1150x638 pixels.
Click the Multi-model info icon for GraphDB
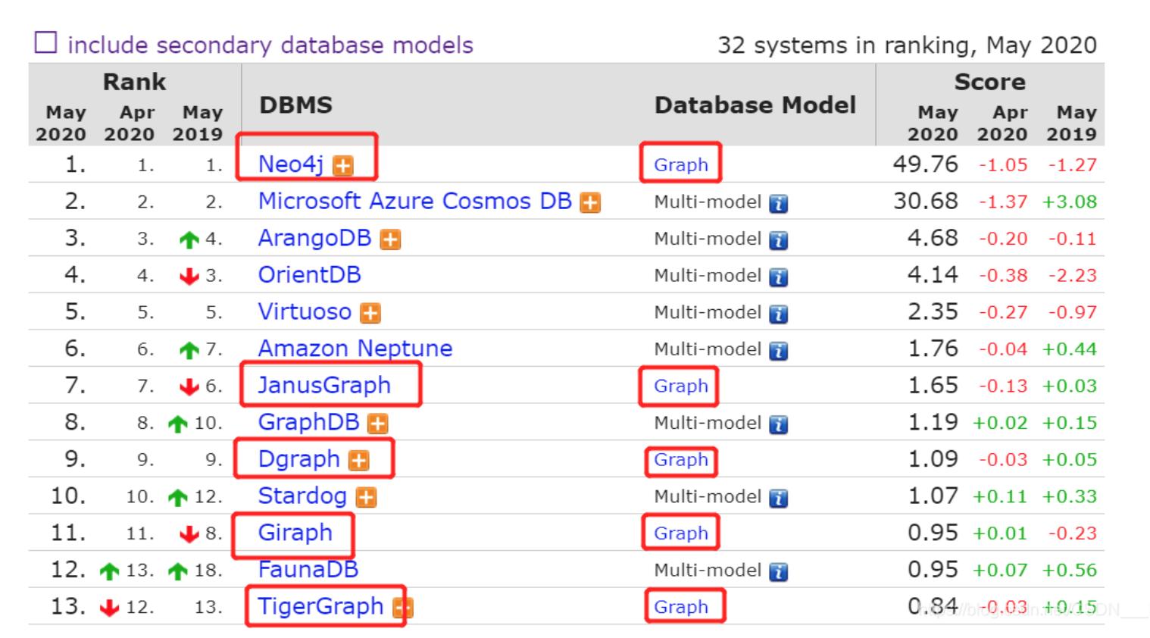click(x=778, y=424)
